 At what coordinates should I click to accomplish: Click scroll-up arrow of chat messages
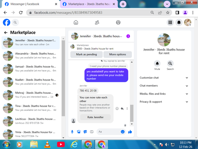click(x=131, y=62)
